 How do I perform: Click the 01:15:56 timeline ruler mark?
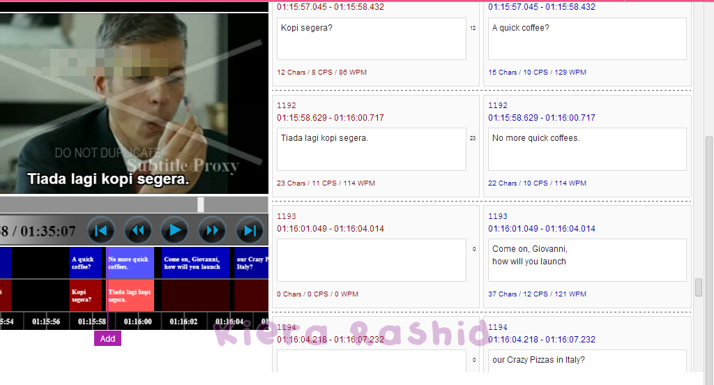click(46, 322)
